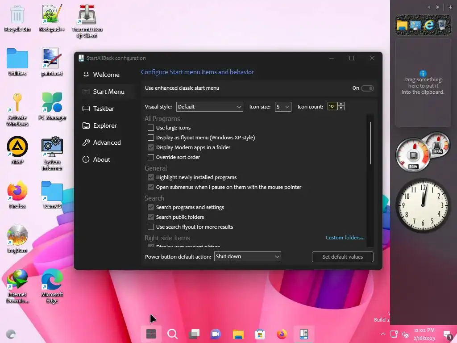The height and width of the screenshot is (343, 457).
Task: Click the recycle bin icon in sidebar gadget
Action: [442, 25]
